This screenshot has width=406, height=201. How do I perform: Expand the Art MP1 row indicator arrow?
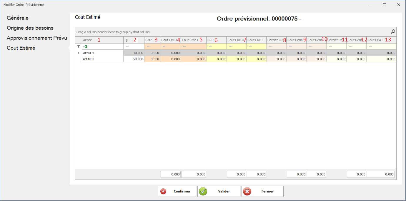(x=79, y=53)
